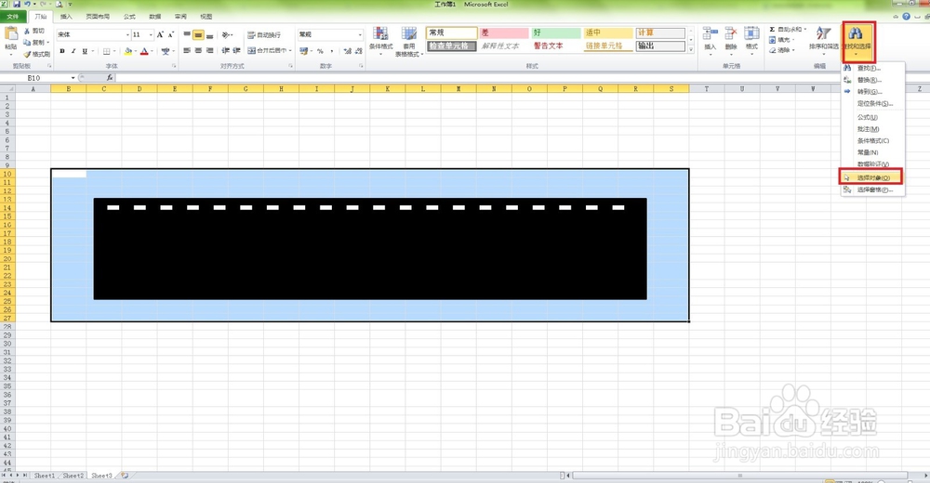Screen dimensions: 930x483
Task: Apply the yellow fill color bucket
Action: 128,52
